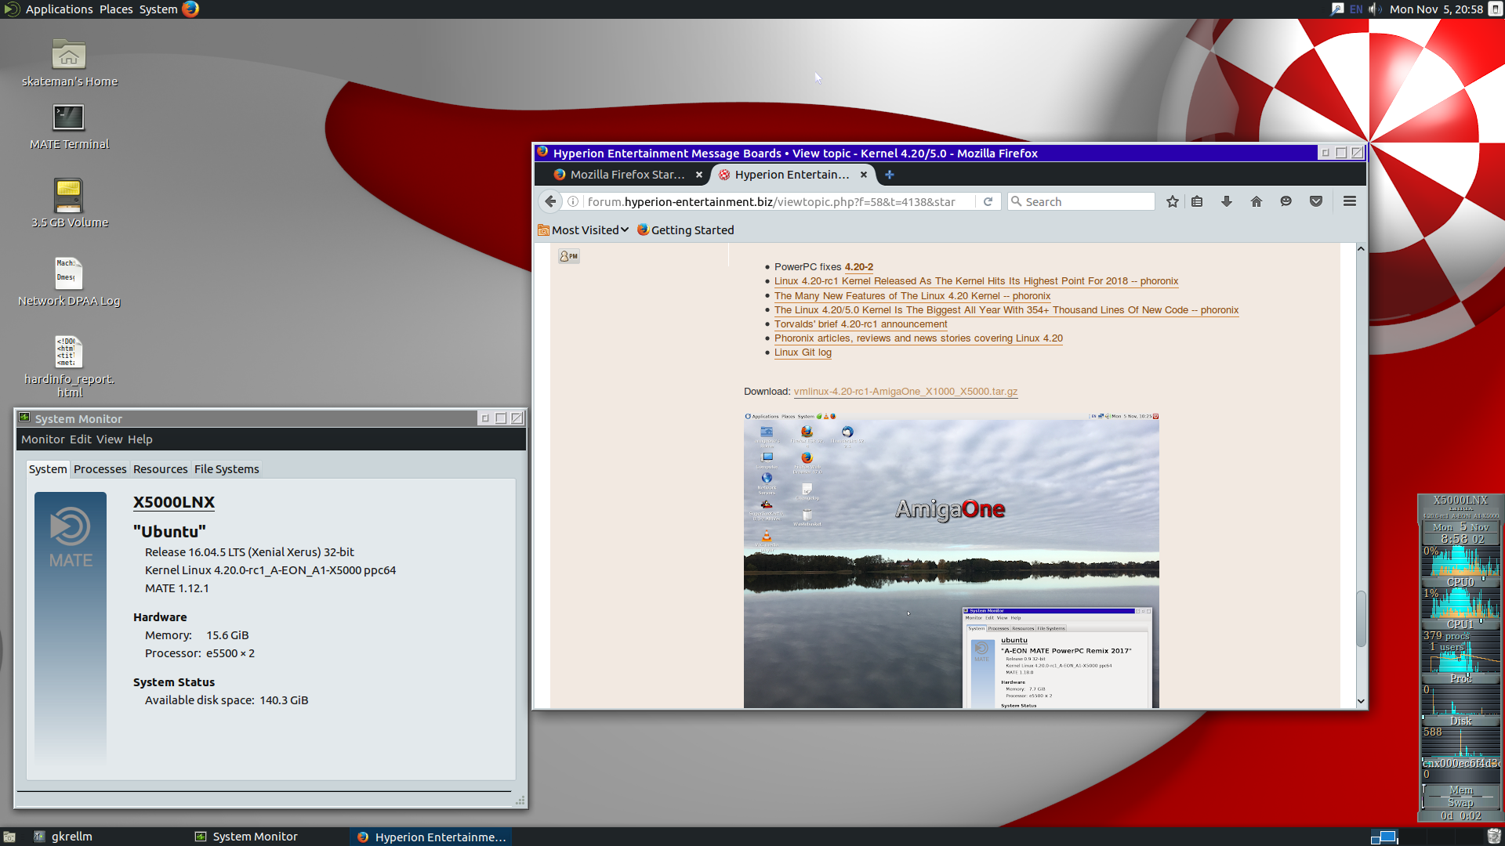Expand the Most Visited bookmarks dropdown
This screenshot has height=846, width=1505.
(x=584, y=230)
